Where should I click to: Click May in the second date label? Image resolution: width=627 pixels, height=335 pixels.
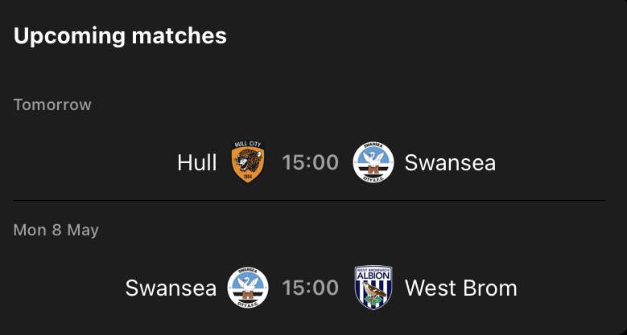[83, 230]
